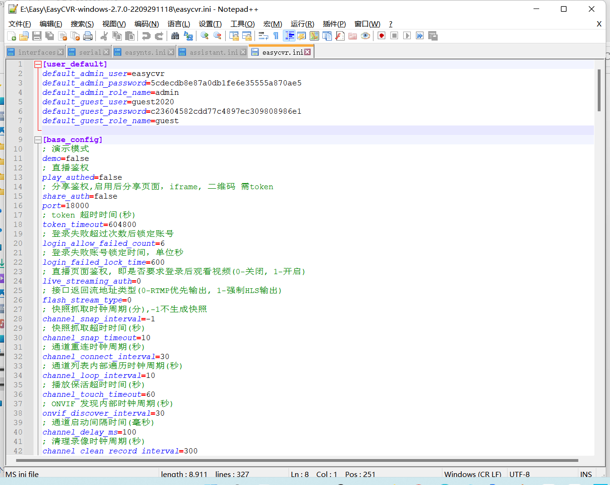610x485 pixels.
Task: Open Find with the binoculars icon
Action: coord(175,36)
